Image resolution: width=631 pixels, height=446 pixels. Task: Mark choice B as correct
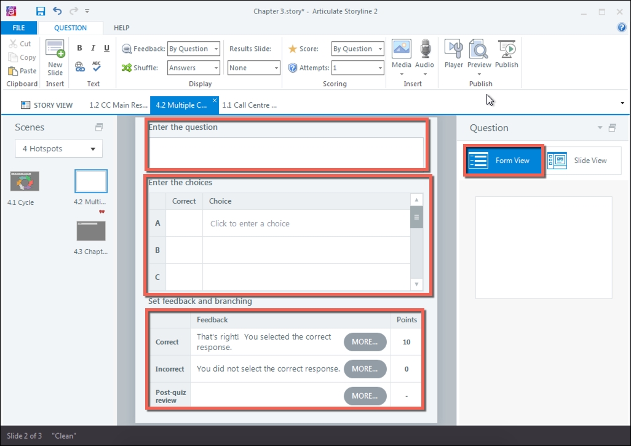184,250
